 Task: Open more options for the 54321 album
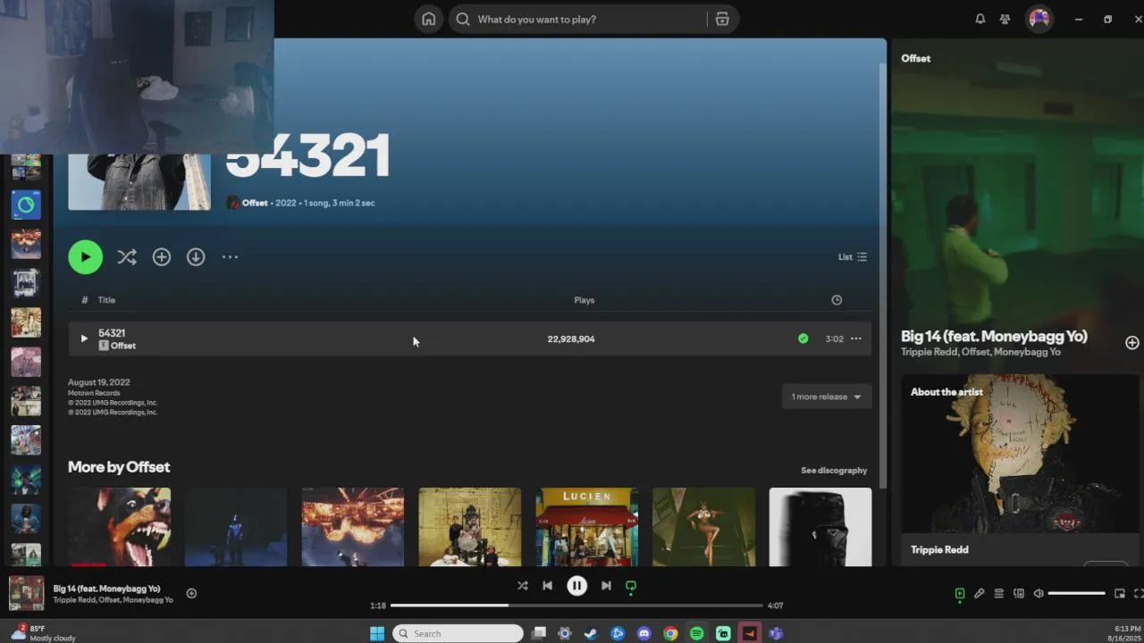click(230, 257)
